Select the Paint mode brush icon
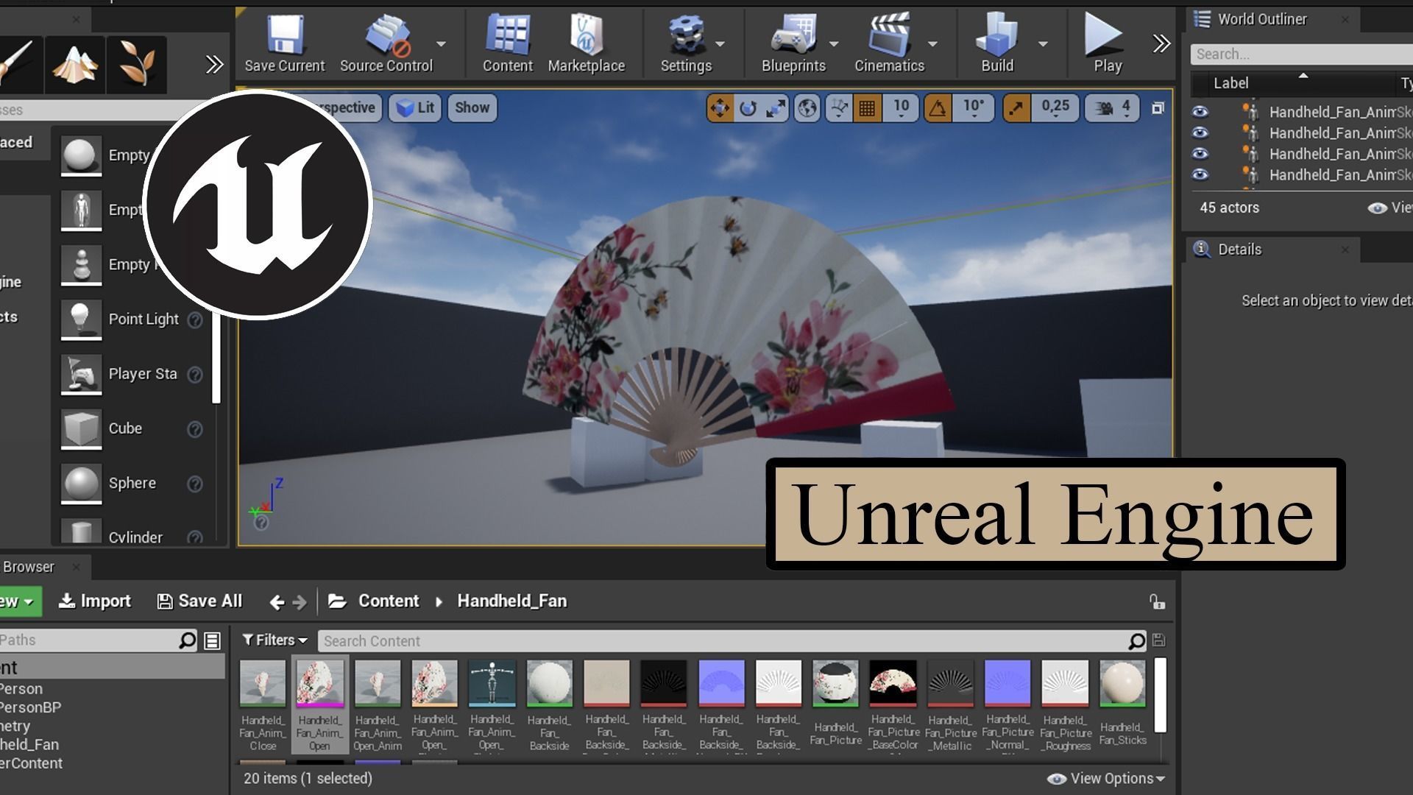 pos(18,64)
